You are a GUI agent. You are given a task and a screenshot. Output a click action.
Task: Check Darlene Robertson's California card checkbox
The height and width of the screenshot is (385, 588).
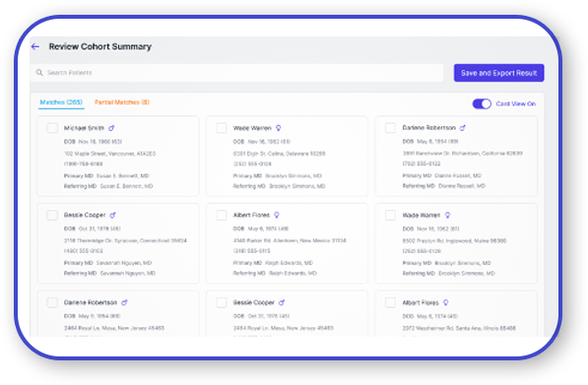390,128
